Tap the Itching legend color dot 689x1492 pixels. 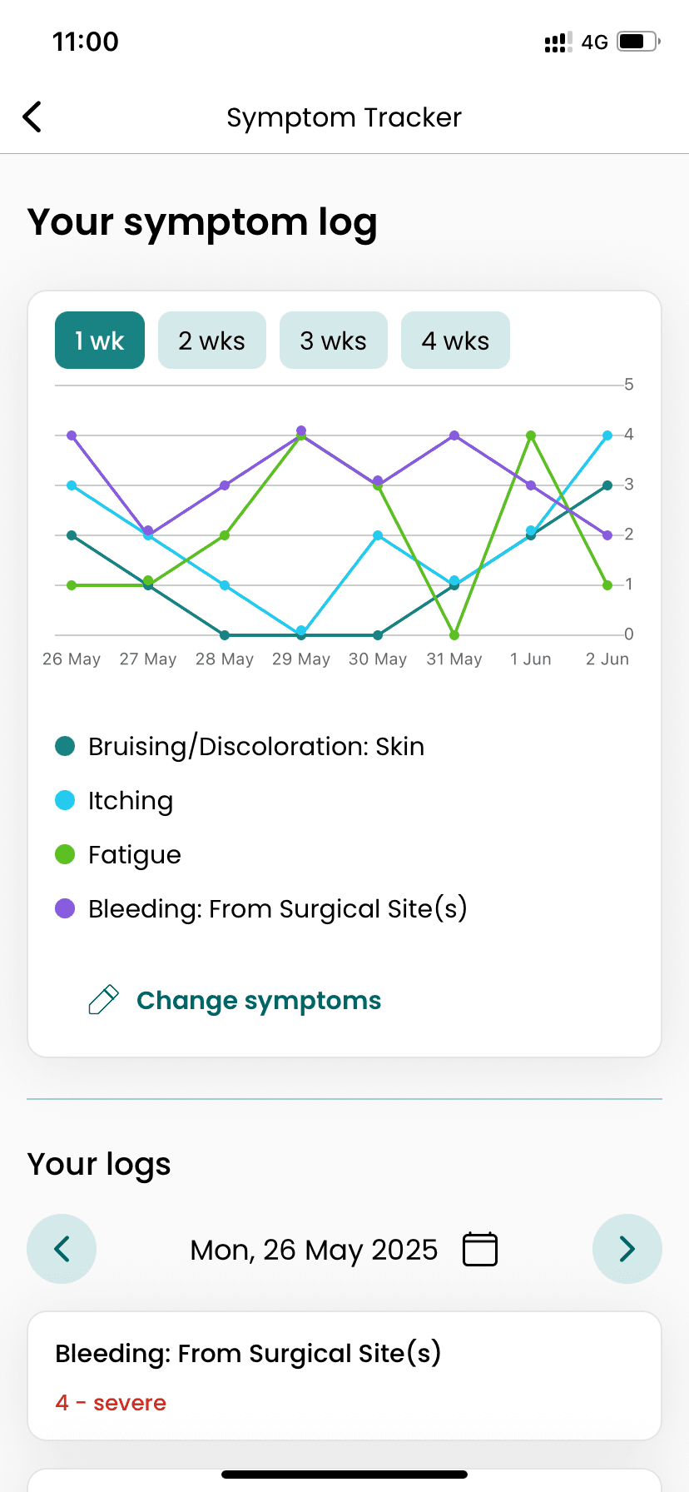coord(65,800)
